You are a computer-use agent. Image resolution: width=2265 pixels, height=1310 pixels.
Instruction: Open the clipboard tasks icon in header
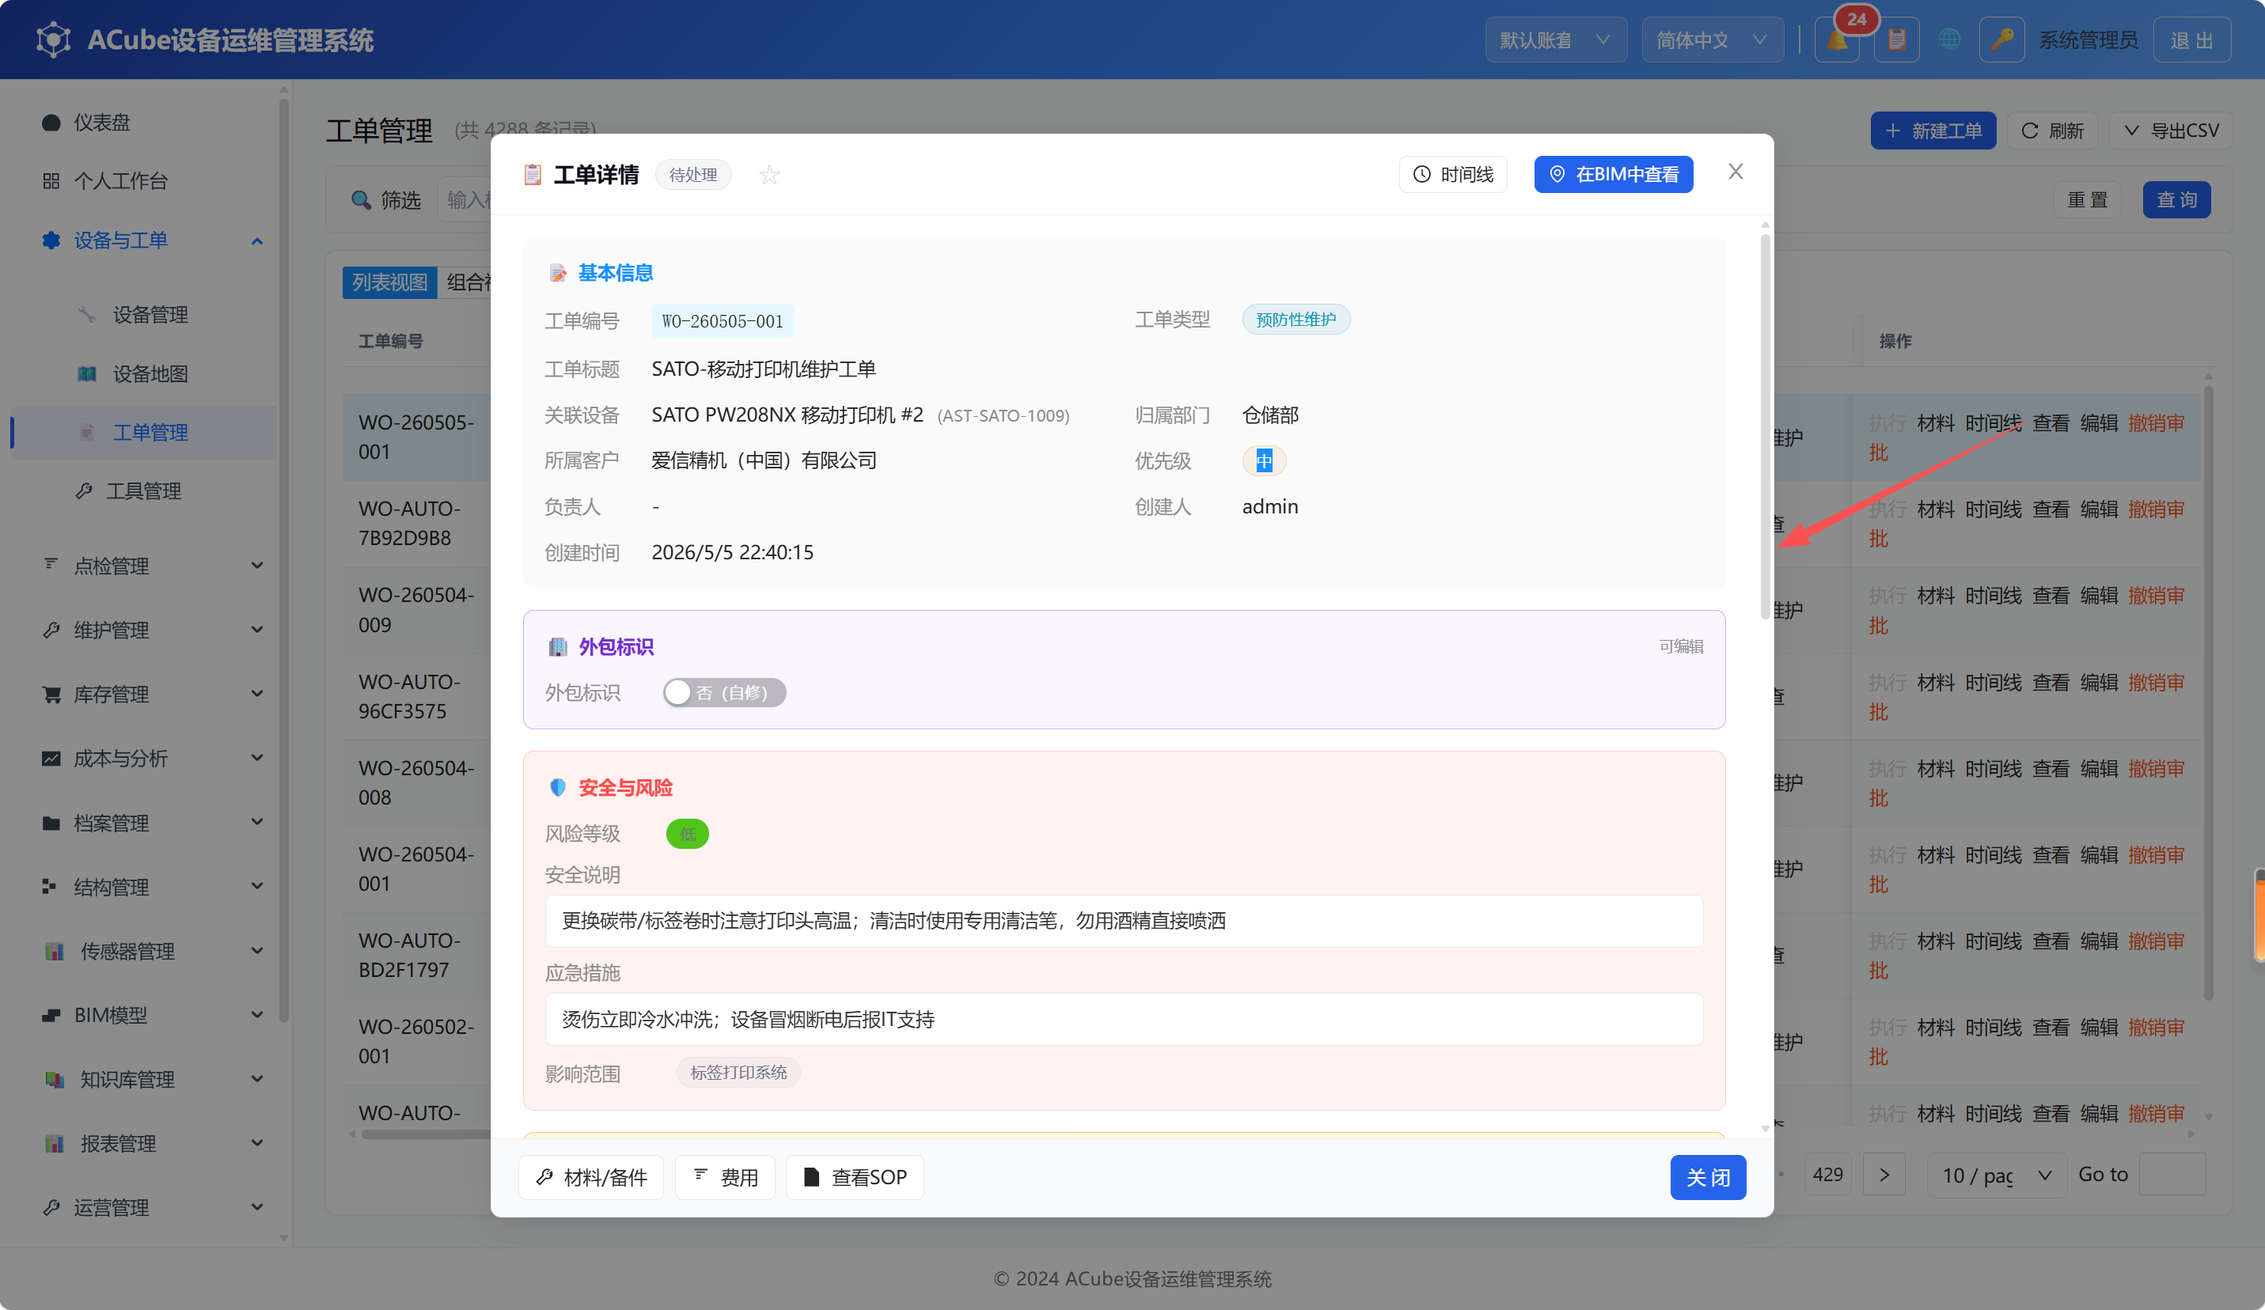(1896, 40)
